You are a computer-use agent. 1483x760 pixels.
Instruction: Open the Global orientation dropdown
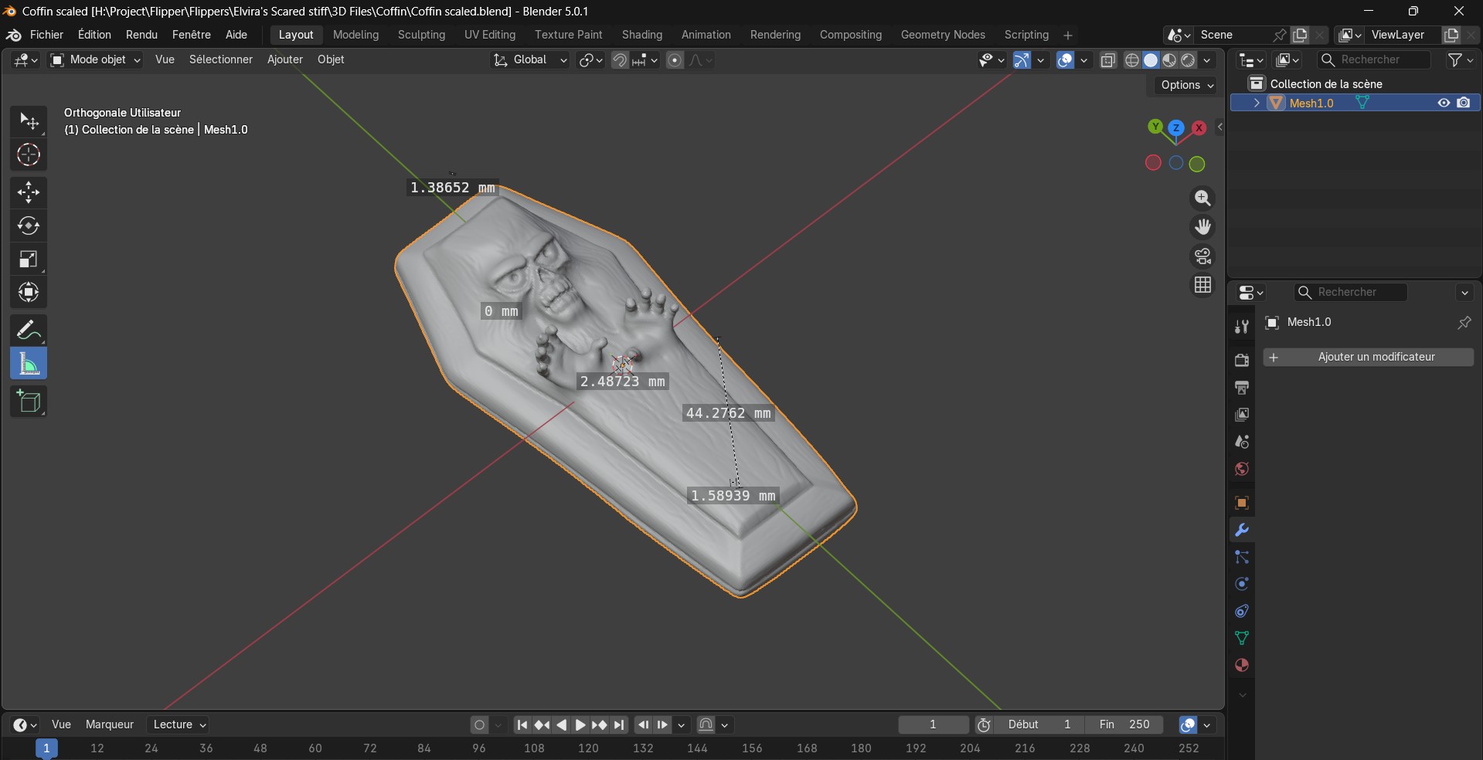[x=530, y=60]
